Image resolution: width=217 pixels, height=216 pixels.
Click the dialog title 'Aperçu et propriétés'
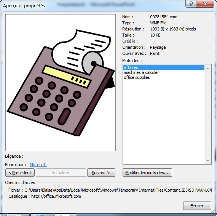(x=24, y=6)
